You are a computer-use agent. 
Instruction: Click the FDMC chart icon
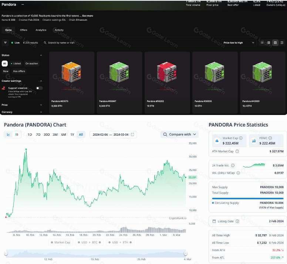pyautogui.click(x=254, y=141)
